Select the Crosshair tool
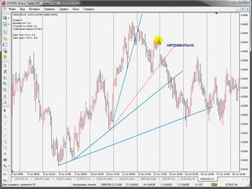 pos(5,117)
